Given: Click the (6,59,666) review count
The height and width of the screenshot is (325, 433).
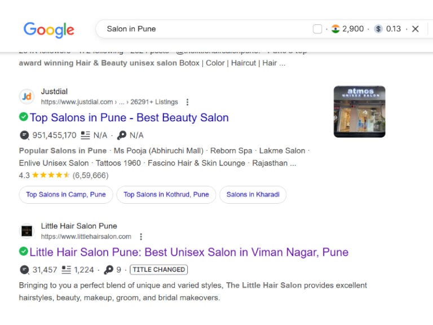Looking at the screenshot, I should pyautogui.click(x=90, y=175).
